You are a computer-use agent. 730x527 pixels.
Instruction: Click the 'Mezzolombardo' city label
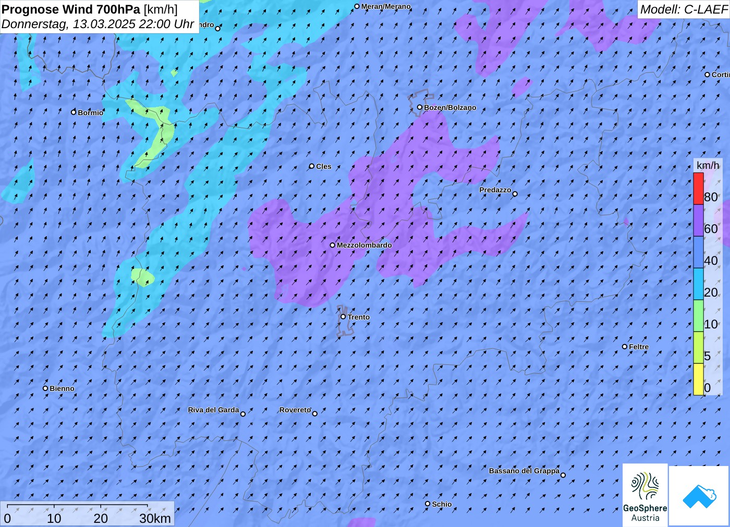pos(364,245)
